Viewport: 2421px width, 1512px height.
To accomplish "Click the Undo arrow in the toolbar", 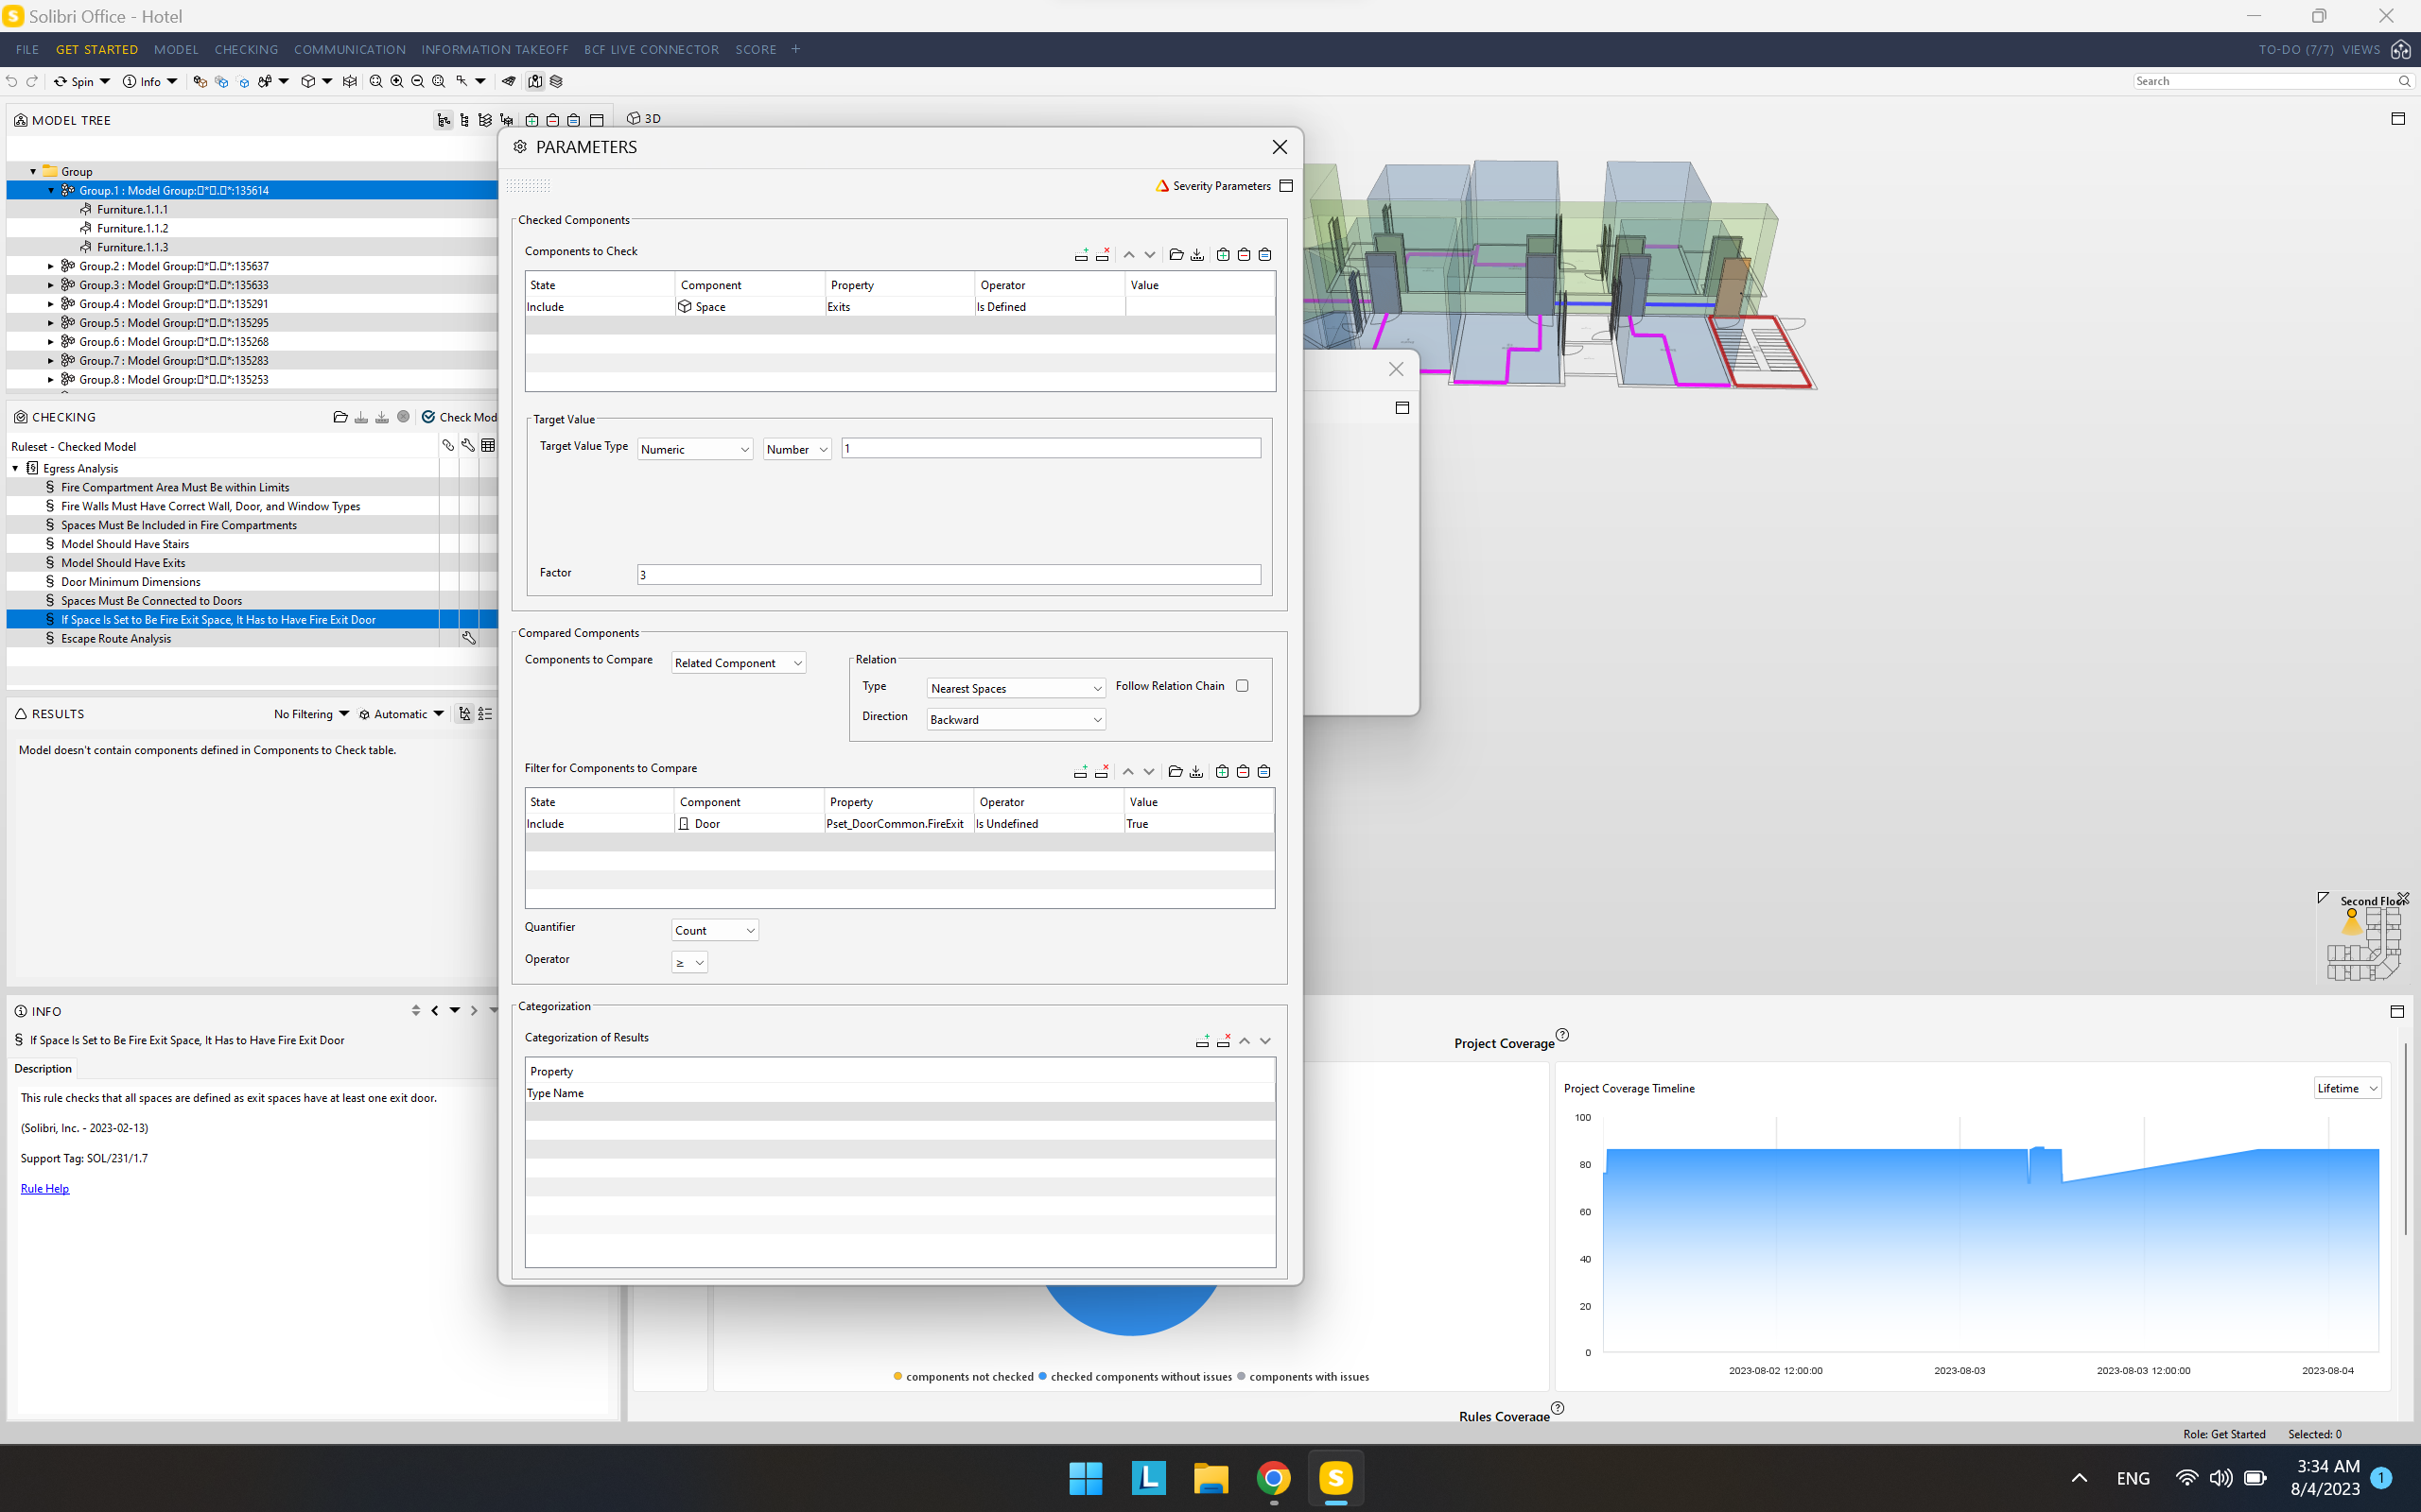I will pyautogui.click(x=12, y=81).
